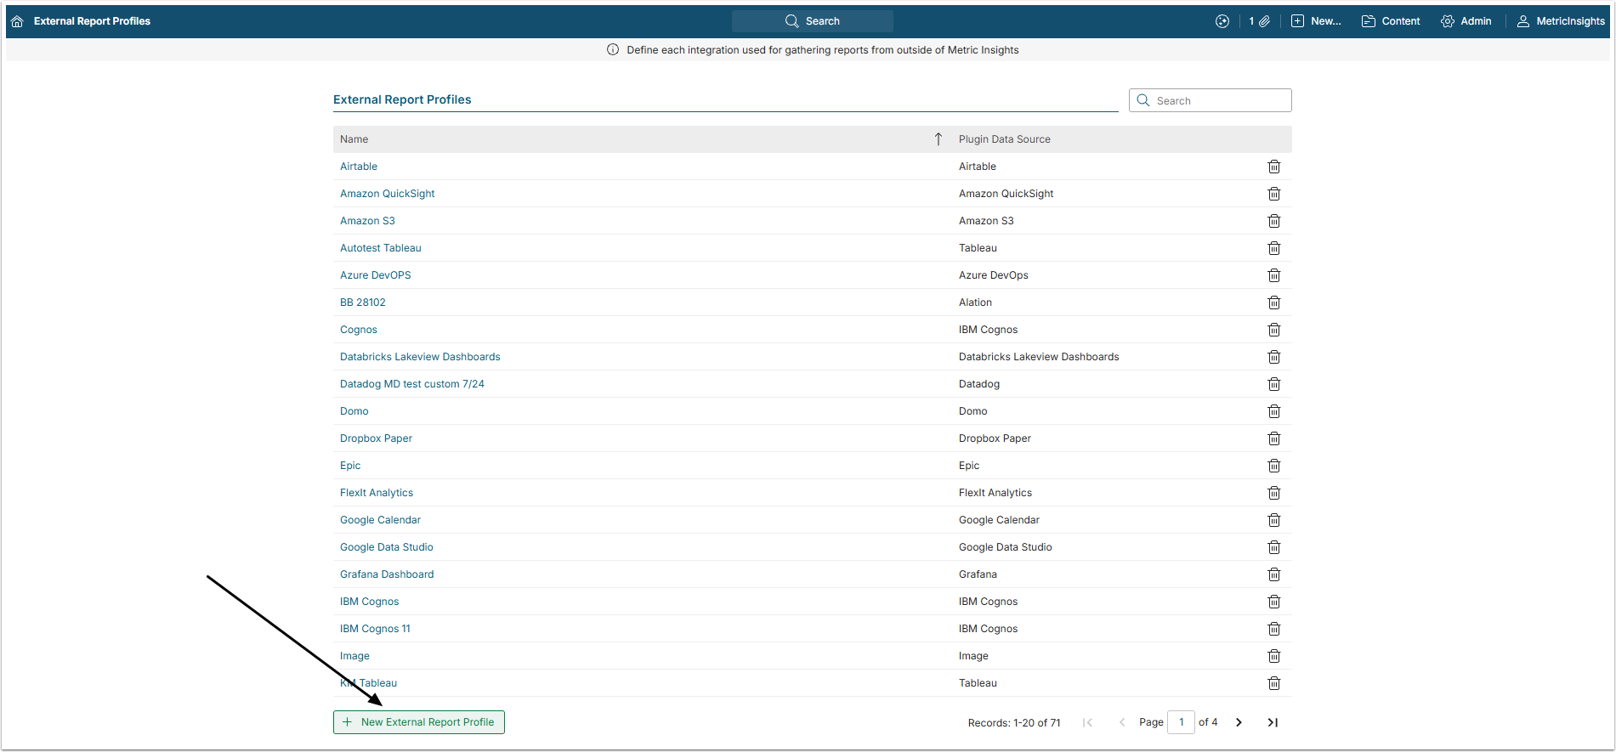Click the Datadog data source cell
The width and height of the screenshot is (1616, 752).
(979, 384)
